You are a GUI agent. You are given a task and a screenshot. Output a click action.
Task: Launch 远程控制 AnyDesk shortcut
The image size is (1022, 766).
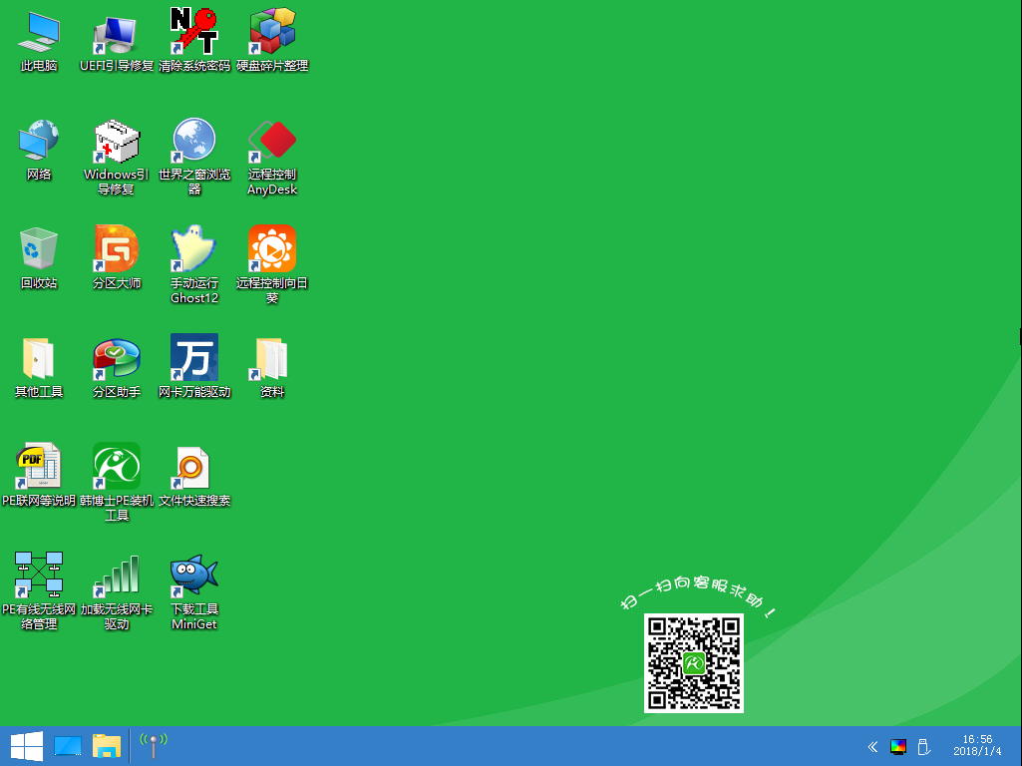tap(272, 142)
